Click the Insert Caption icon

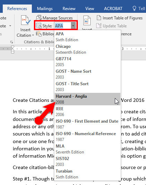(x=87, y=20)
